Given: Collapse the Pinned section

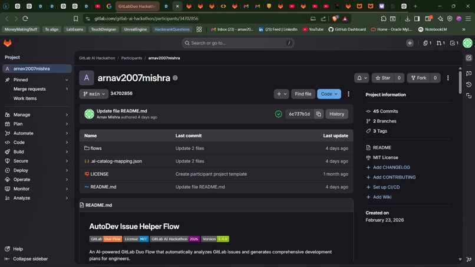Looking at the screenshot, I should coord(67,80).
